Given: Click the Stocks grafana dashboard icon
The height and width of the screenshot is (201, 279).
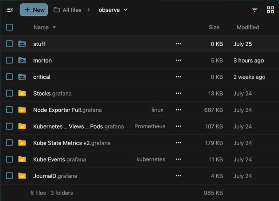Looking at the screenshot, I should pyautogui.click(x=22, y=93).
